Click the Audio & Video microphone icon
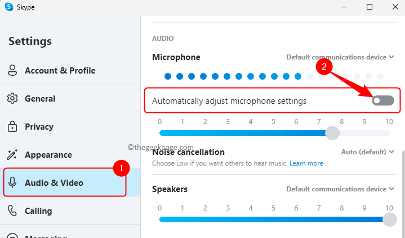Image resolution: width=405 pixels, height=238 pixels. pos(12,183)
